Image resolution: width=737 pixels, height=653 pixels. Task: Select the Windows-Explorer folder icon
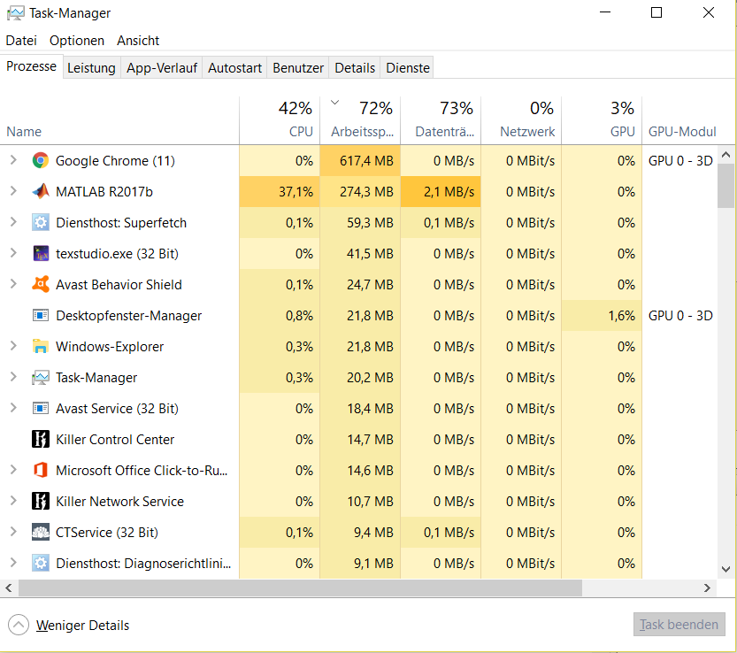[x=40, y=347]
